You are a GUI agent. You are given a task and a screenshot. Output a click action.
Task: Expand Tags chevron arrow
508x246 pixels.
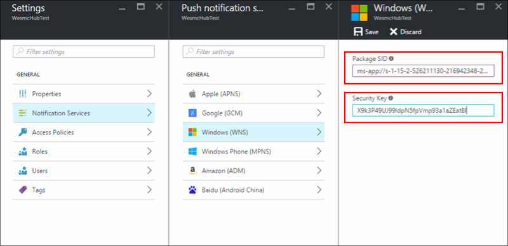point(149,190)
